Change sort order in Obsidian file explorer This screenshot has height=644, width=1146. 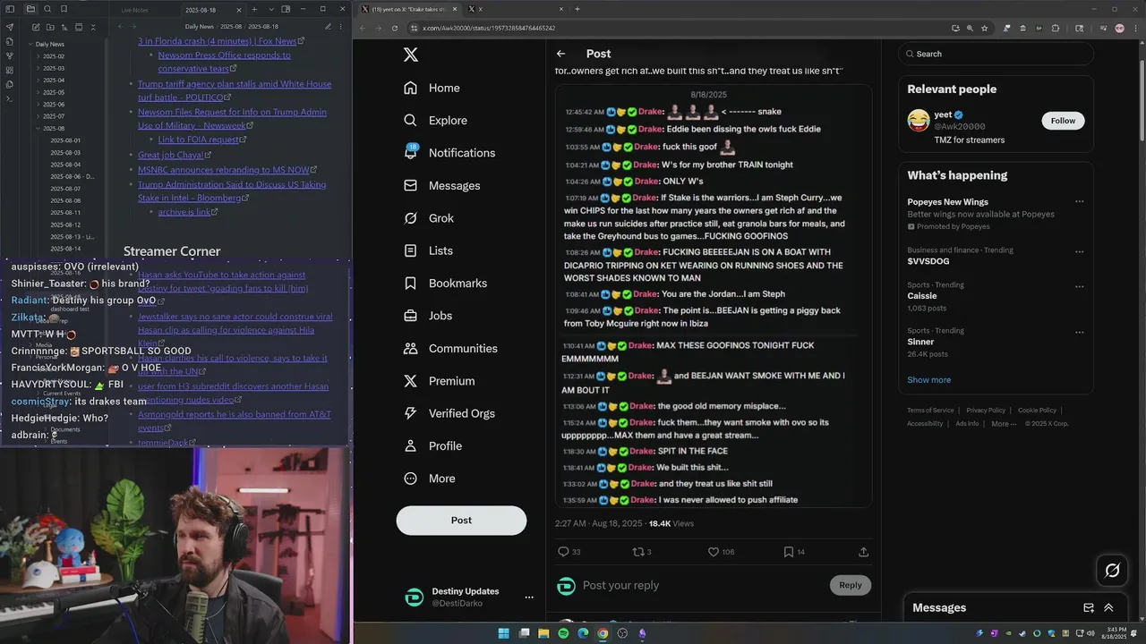click(x=64, y=28)
